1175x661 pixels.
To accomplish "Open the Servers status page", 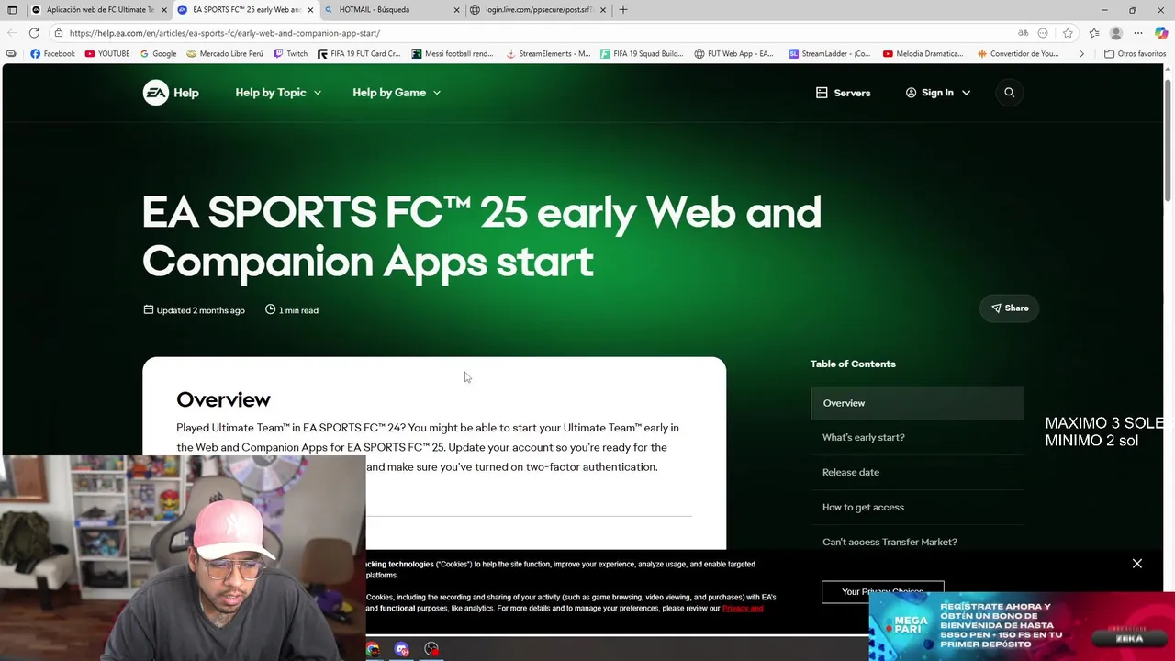I will click(843, 93).
